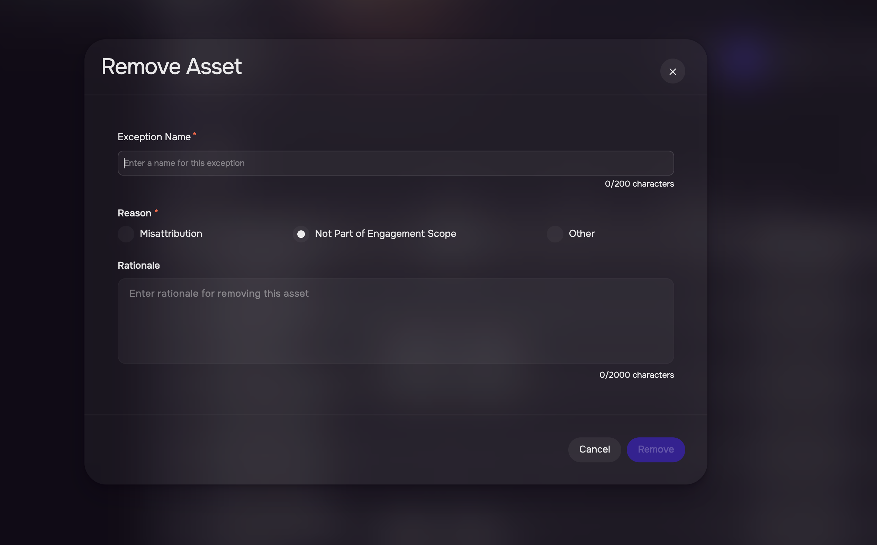Click the 0/200 characters counter
The image size is (877, 545).
point(639,184)
